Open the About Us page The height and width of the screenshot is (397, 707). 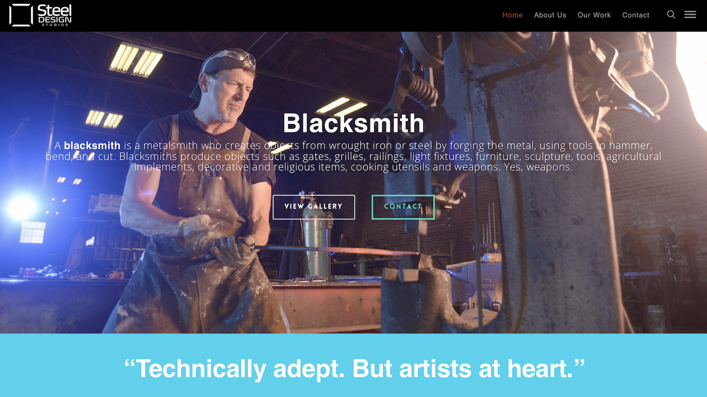[x=550, y=15]
